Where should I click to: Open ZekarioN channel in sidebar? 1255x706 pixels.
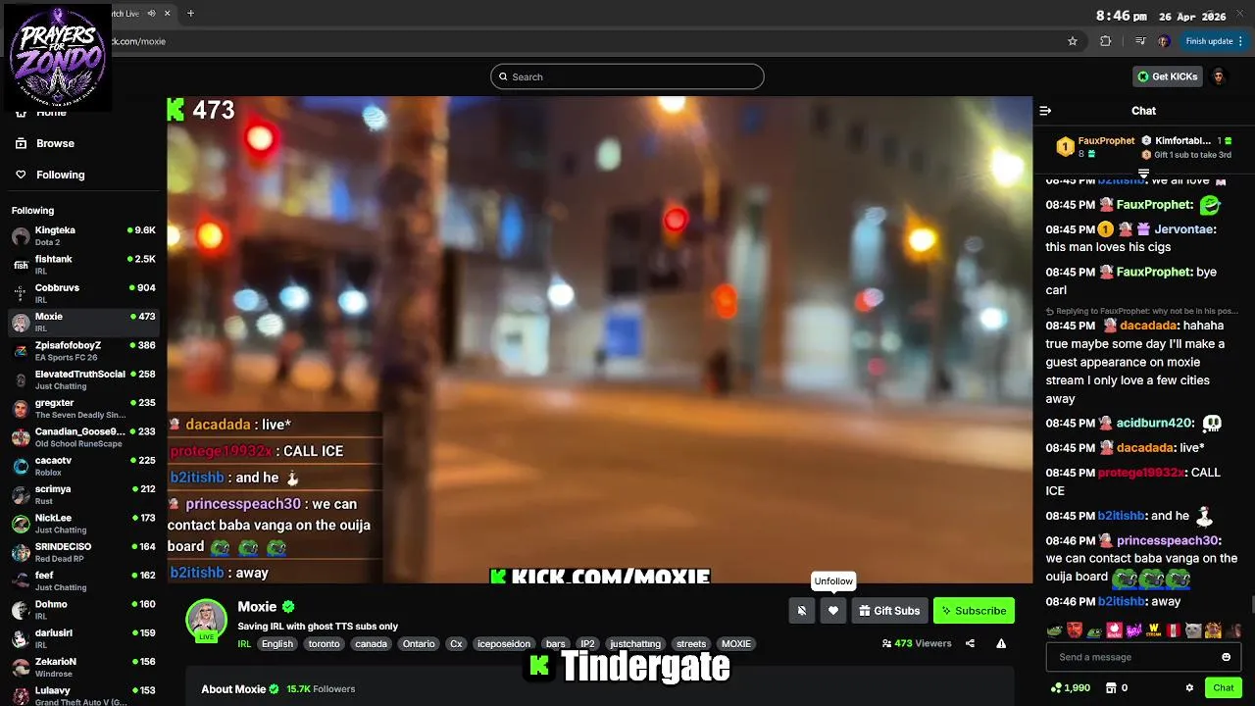[83, 667]
